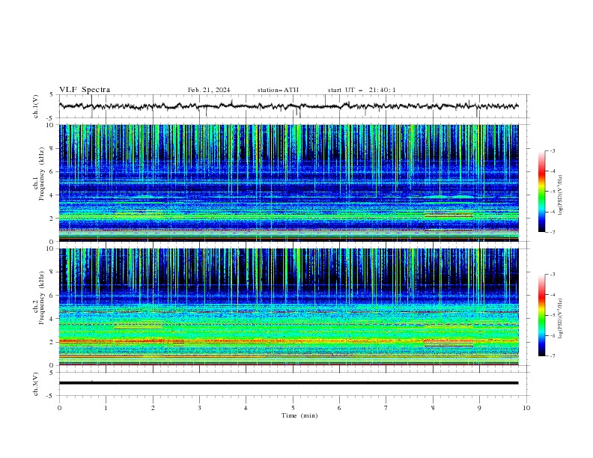Click the "-7" tick on ch.1 colorbar
The height and width of the screenshot is (458, 593).
[x=552, y=232]
